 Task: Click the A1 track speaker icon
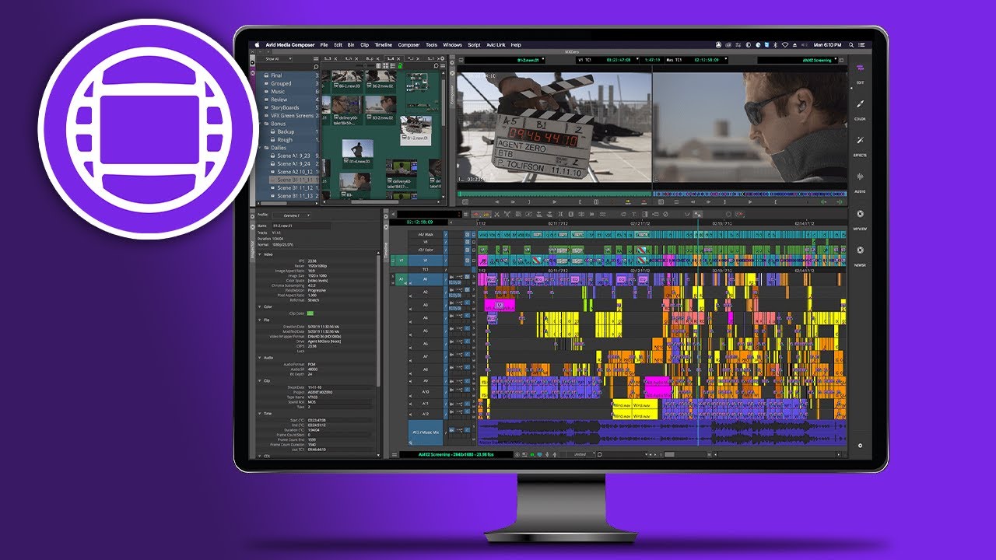pyautogui.click(x=410, y=283)
